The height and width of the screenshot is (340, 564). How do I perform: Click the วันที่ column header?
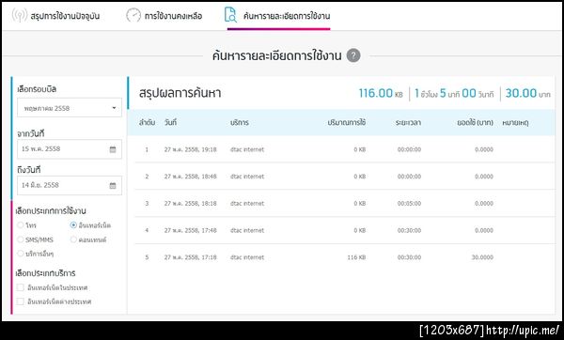[x=170, y=122]
